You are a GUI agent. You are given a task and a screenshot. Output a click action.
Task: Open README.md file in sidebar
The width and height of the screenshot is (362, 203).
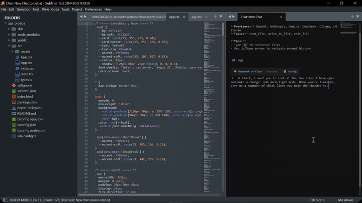(x=27, y=113)
